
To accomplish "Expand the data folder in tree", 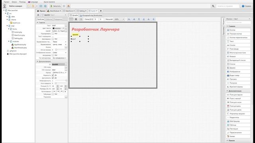I will pos(7,17).
